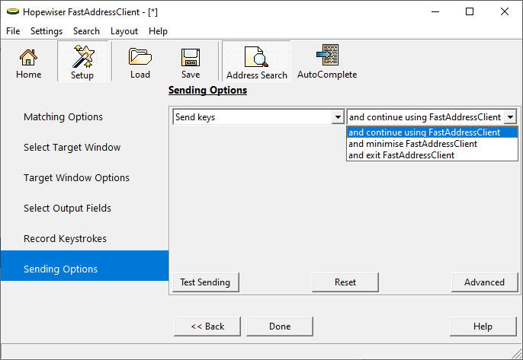
Task: Choose 'and minimise FastAddressClient' option
Action: 432,144
